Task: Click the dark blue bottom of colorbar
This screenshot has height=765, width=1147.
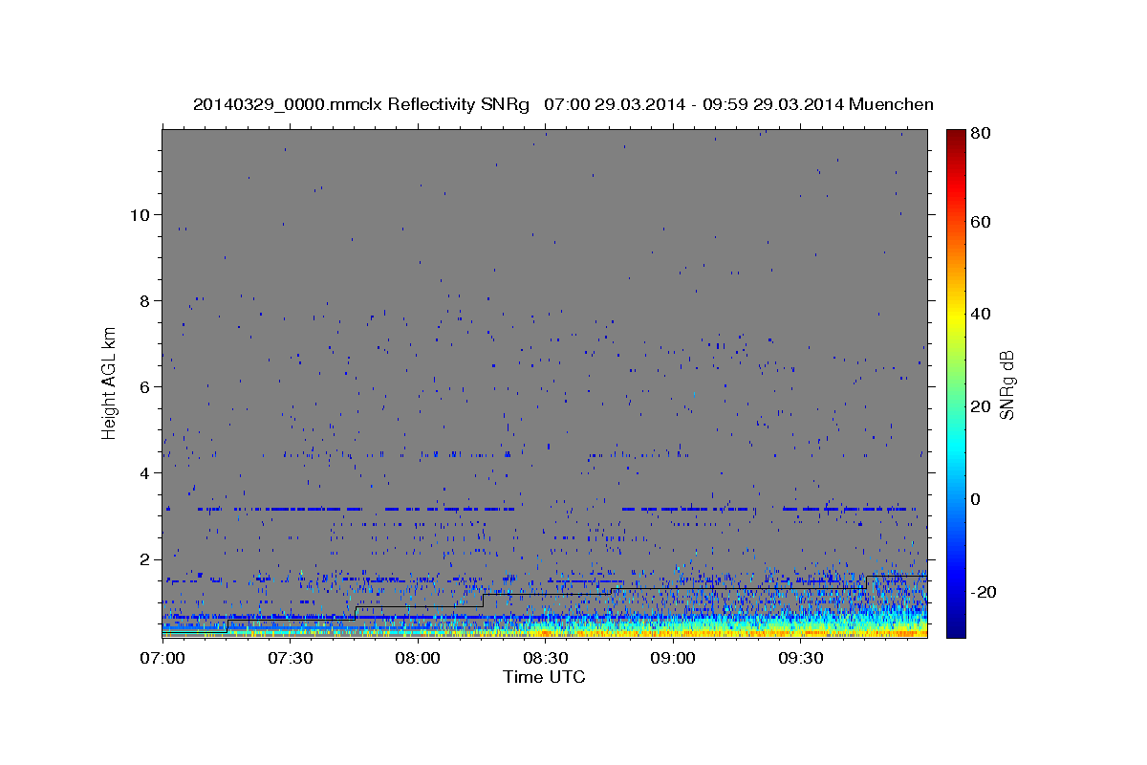Action: coord(955,629)
